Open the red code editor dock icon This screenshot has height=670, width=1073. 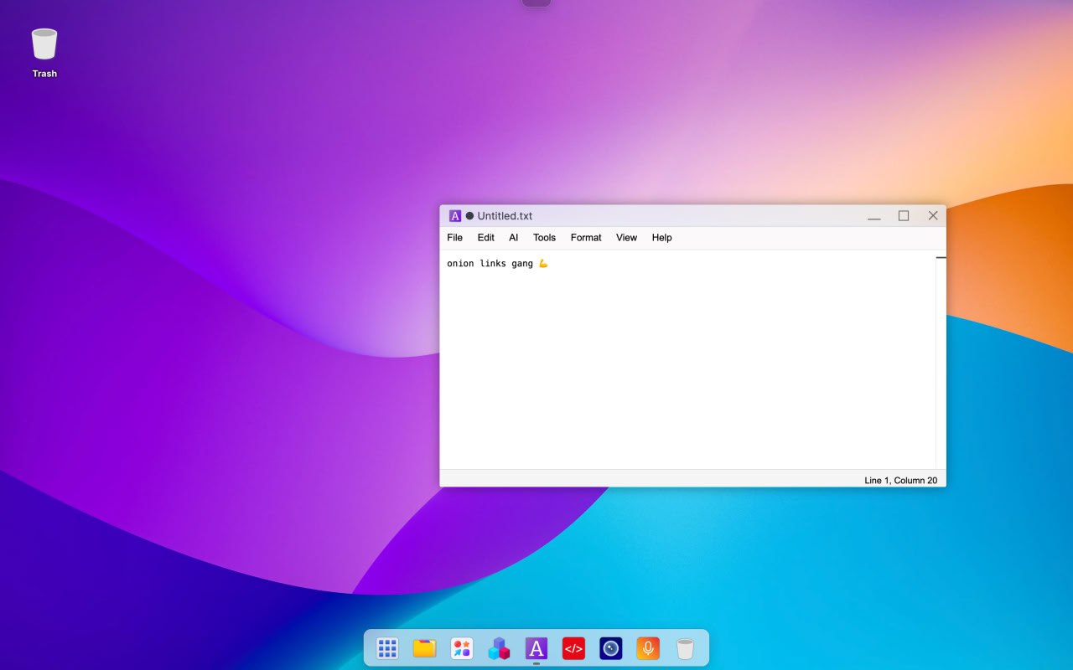click(x=573, y=648)
